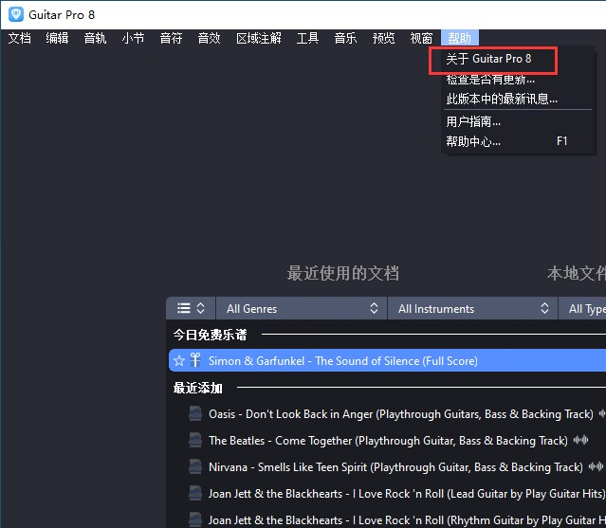Click the file icon next to The Beatles track
The image size is (606, 528).
[195, 441]
